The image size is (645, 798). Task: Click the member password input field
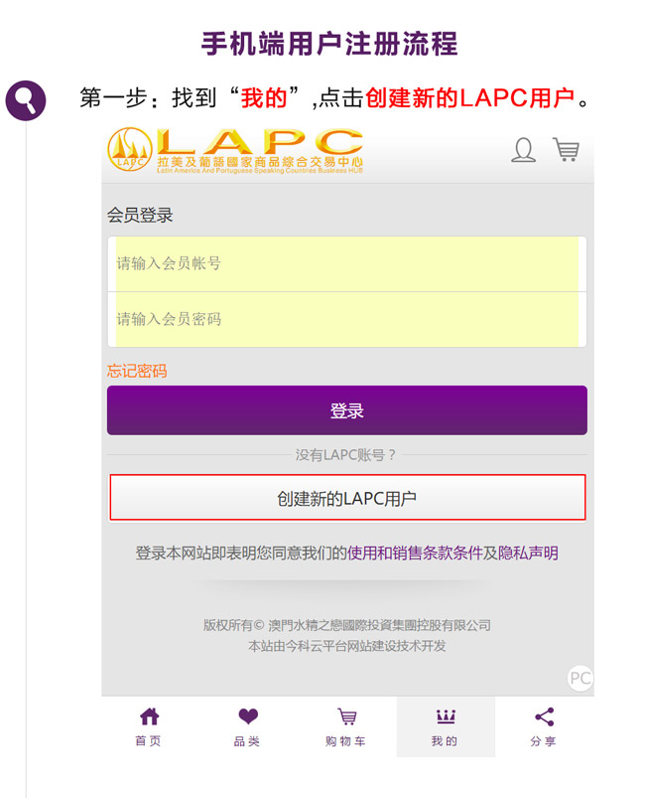(x=346, y=319)
